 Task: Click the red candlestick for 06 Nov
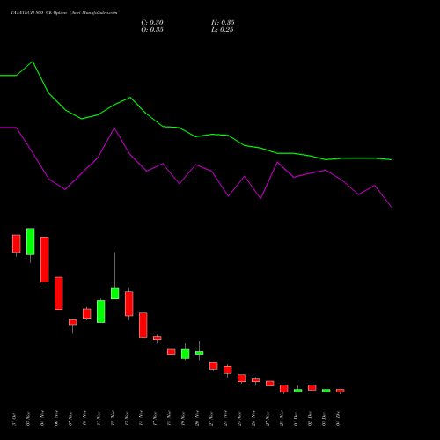coord(59,293)
